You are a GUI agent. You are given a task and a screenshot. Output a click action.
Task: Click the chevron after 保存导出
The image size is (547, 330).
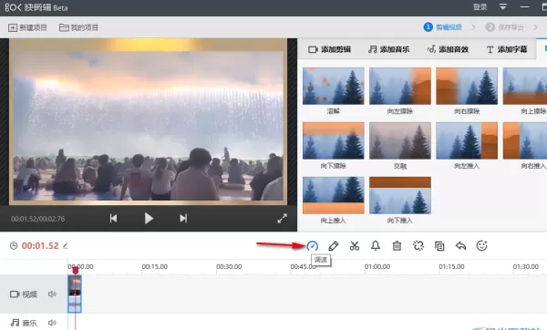click(x=535, y=27)
